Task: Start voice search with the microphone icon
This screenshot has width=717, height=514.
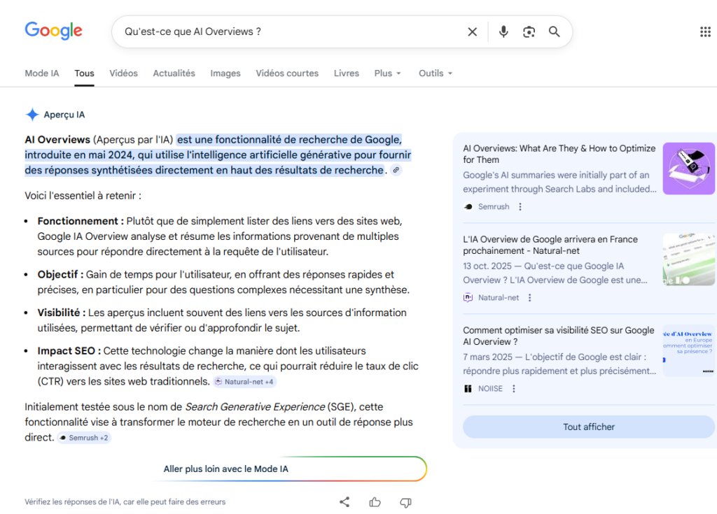Action: [x=503, y=31]
